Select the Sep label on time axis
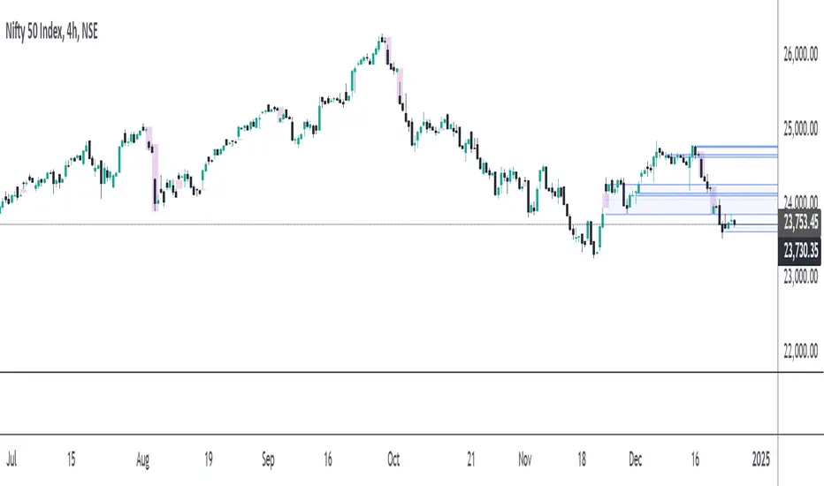This screenshot has width=824, height=486. point(269,459)
